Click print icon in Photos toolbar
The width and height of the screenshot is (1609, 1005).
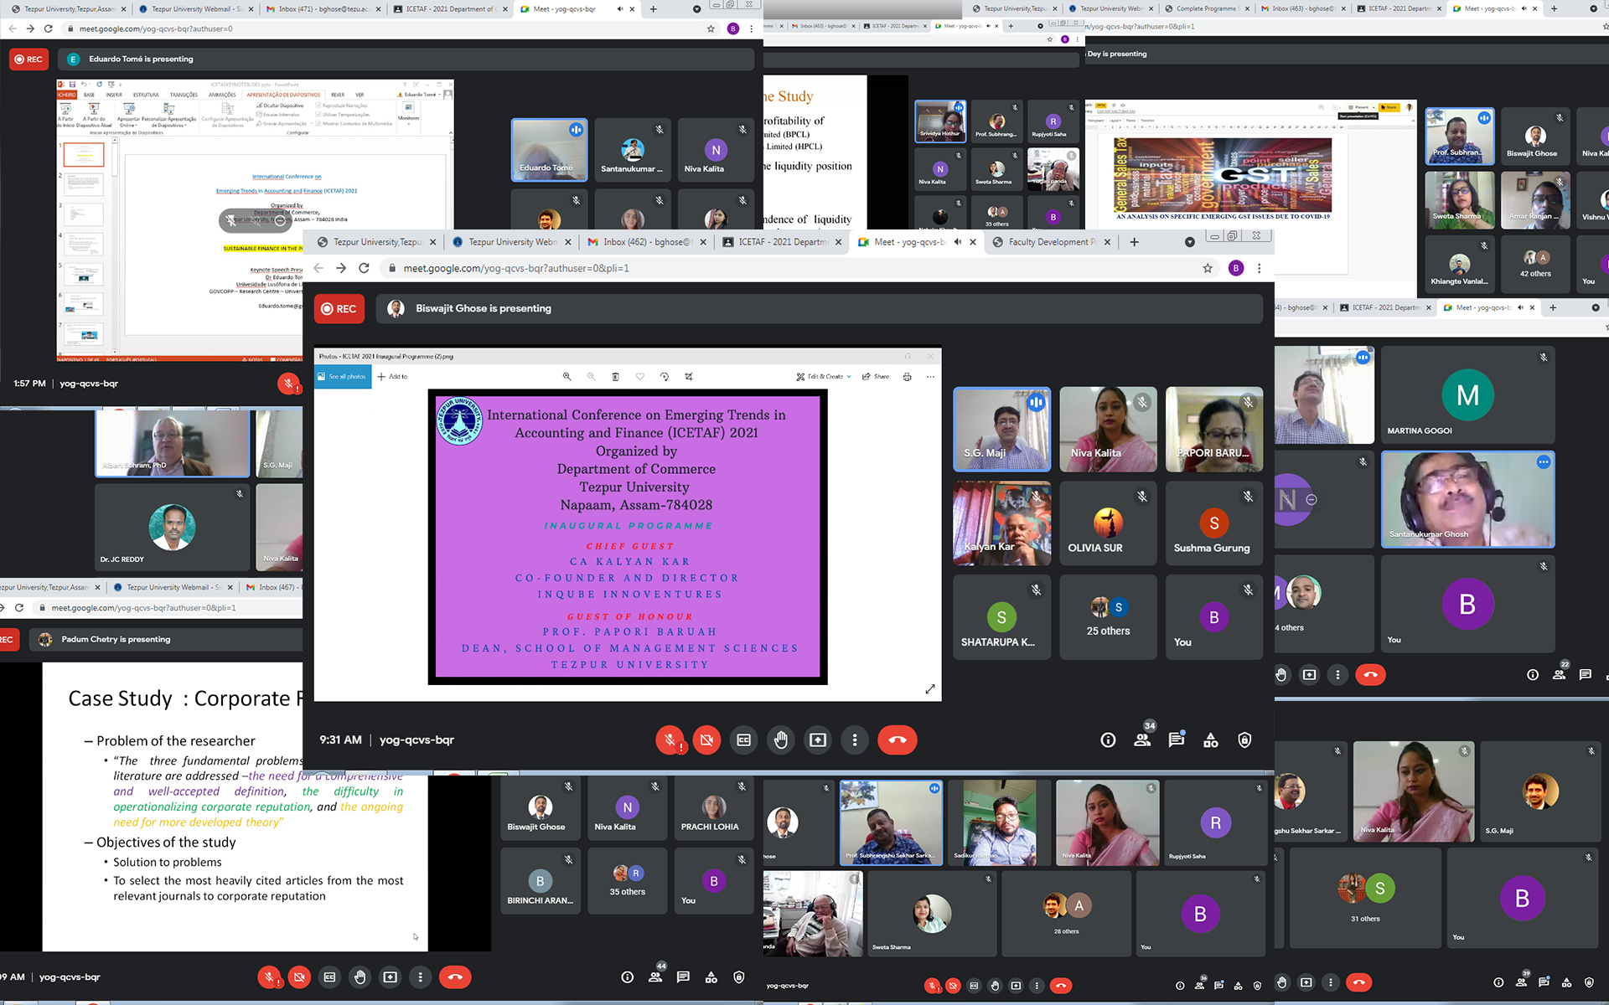click(907, 377)
